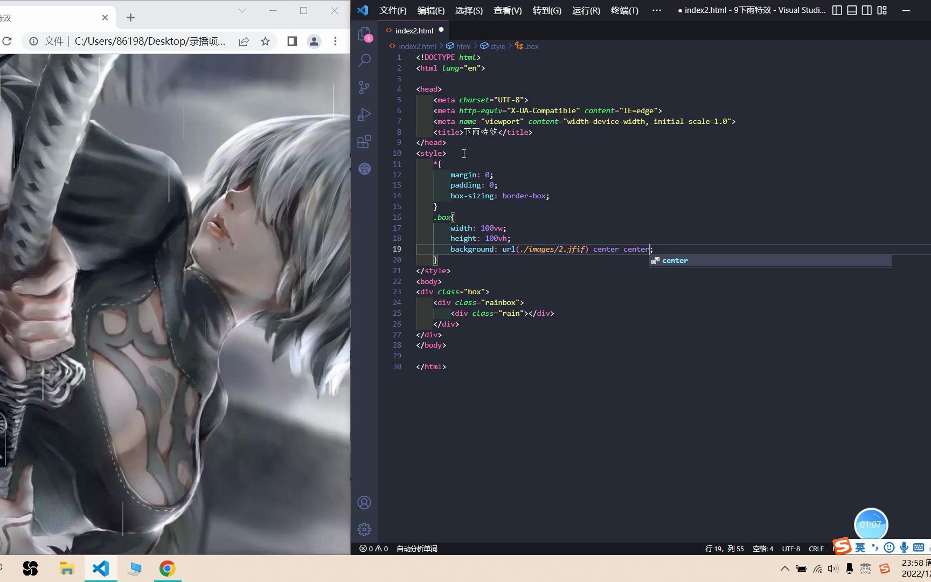The width and height of the screenshot is (931, 582).
Task: Share this page icon in Chrome
Action: pyautogui.click(x=244, y=41)
